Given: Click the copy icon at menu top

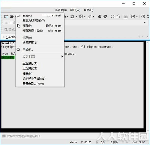Looking at the screenshot, I should coord(18,16).
